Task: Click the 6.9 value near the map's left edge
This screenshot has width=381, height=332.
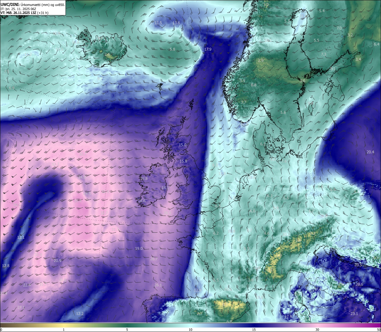Action: coord(12,88)
